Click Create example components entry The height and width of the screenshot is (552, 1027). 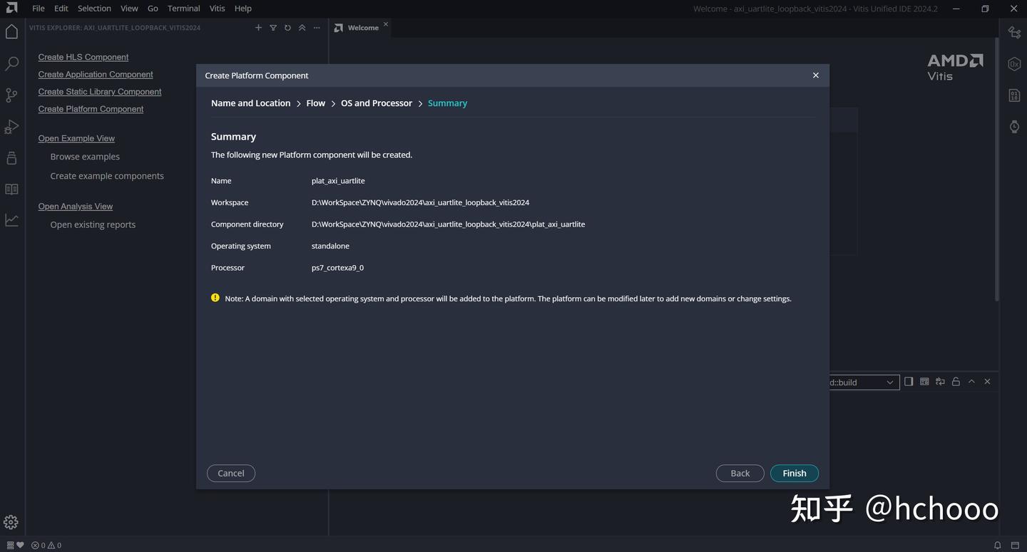[x=107, y=176]
